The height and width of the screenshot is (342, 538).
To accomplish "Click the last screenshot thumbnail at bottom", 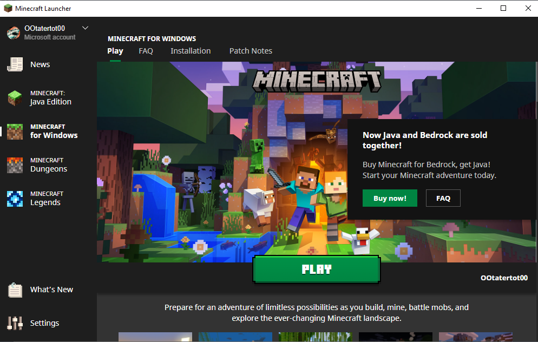I will (x=476, y=337).
